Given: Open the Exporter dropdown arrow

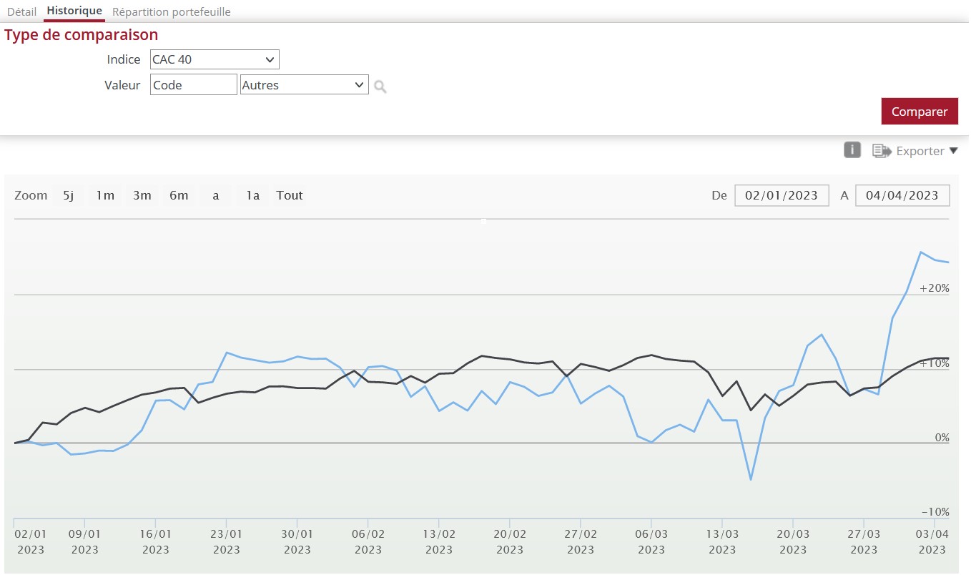Looking at the screenshot, I should 953,151.
